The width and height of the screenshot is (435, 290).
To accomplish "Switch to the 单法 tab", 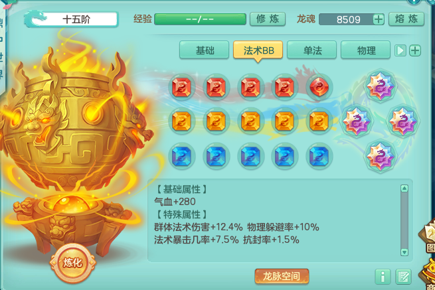I will coord(312,50).
